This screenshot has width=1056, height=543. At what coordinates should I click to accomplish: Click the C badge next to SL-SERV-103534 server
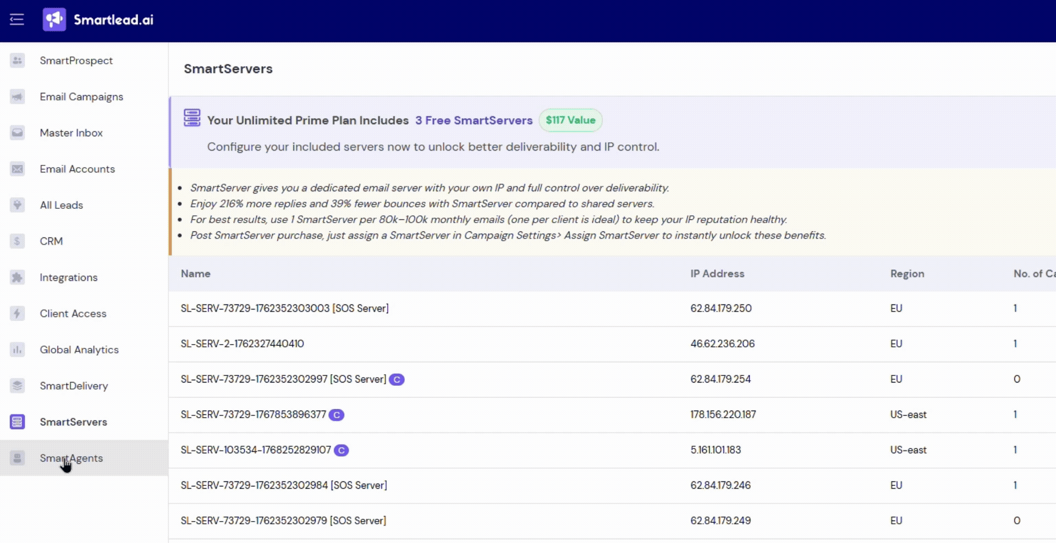(342, 451)
